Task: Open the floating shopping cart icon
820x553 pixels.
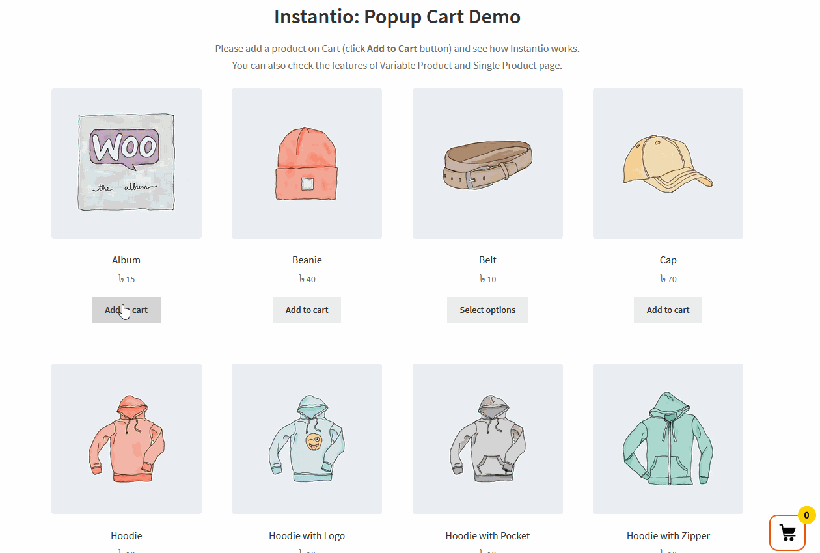Action: click(x=787, y=533)
